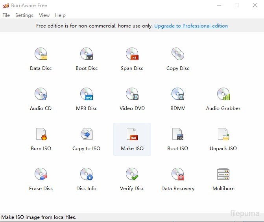The width and height of the screenshot is (264, 222).
Task: Start the Audio CD tool
Action: pos(41,99)
